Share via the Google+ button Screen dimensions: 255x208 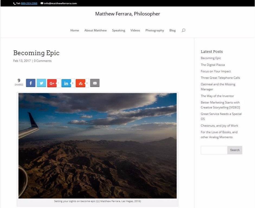(x=52, y=83)
